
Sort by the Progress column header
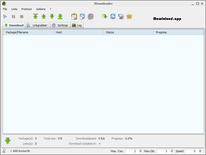click(x=178, y=32)
